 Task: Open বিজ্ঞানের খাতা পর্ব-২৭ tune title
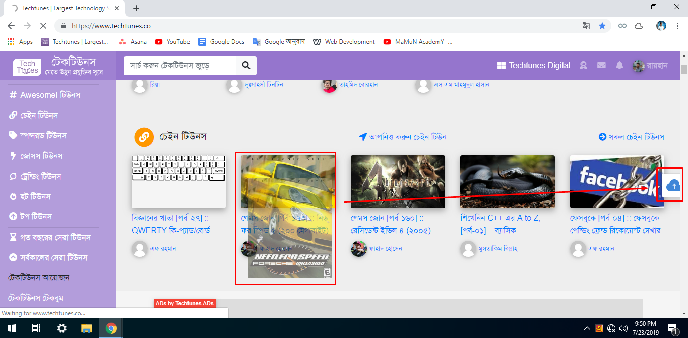click(171, 224)
